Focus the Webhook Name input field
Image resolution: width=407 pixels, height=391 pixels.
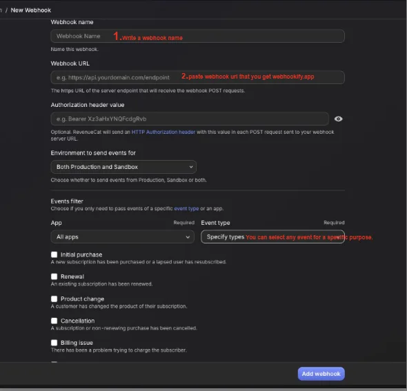tap(197, 36)
